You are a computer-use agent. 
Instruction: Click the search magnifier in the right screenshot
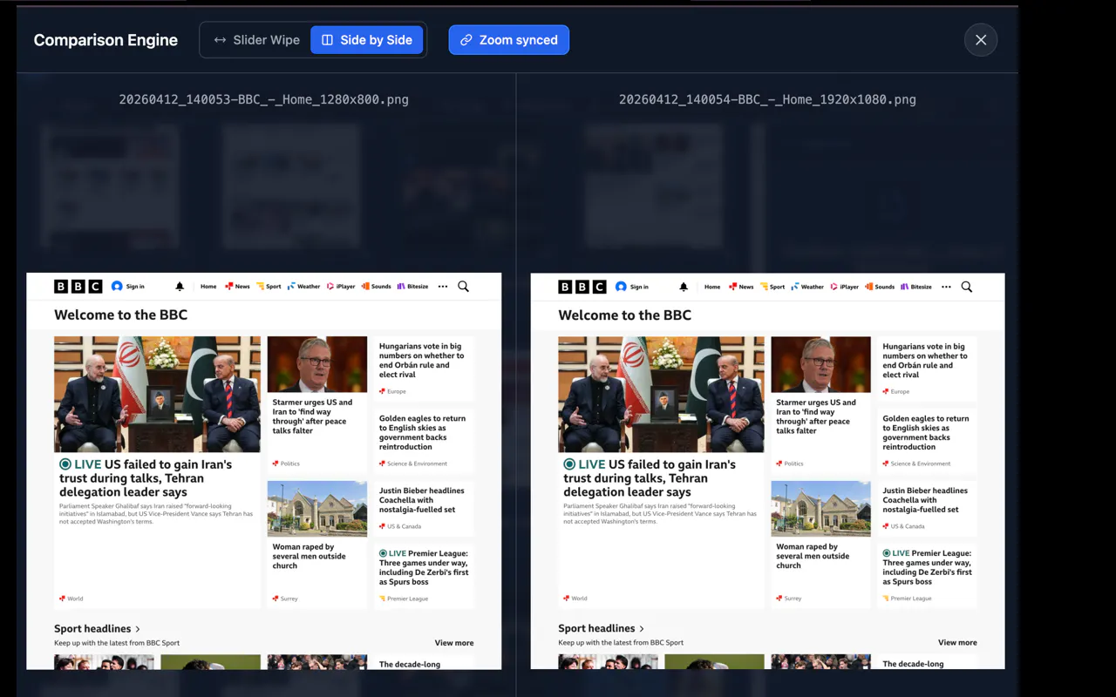click(967, 287)
